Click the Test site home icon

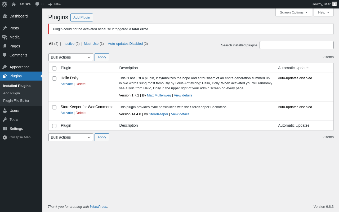click(x=14, y=4)
